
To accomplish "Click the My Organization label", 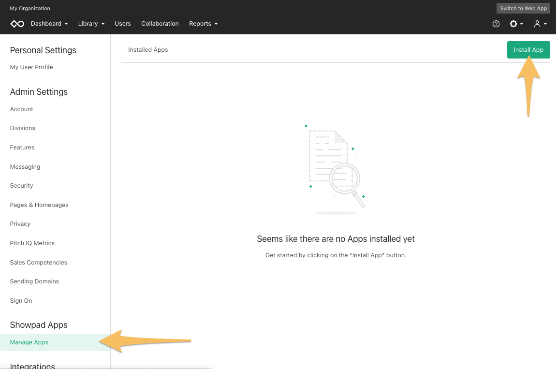I will (30, 8).
